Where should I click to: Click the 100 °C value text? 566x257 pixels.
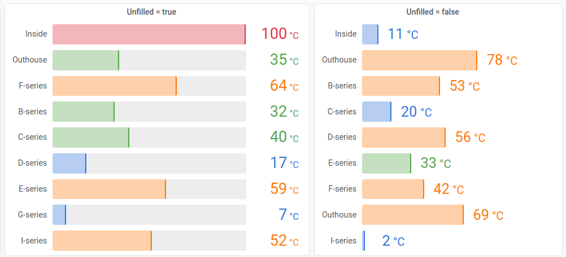[280, 34]
